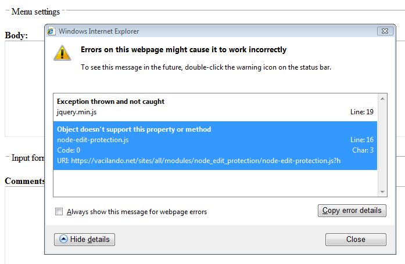Enable Always show this message checkbox
This screenshot has height=264, width=405.
point(59,211)
